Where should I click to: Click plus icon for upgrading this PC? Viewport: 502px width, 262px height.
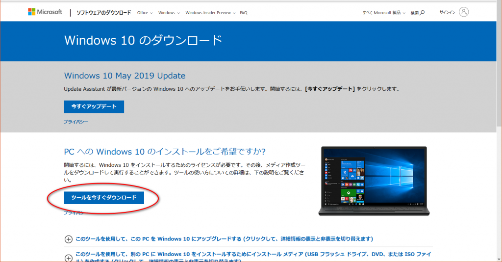coord(68,239)
